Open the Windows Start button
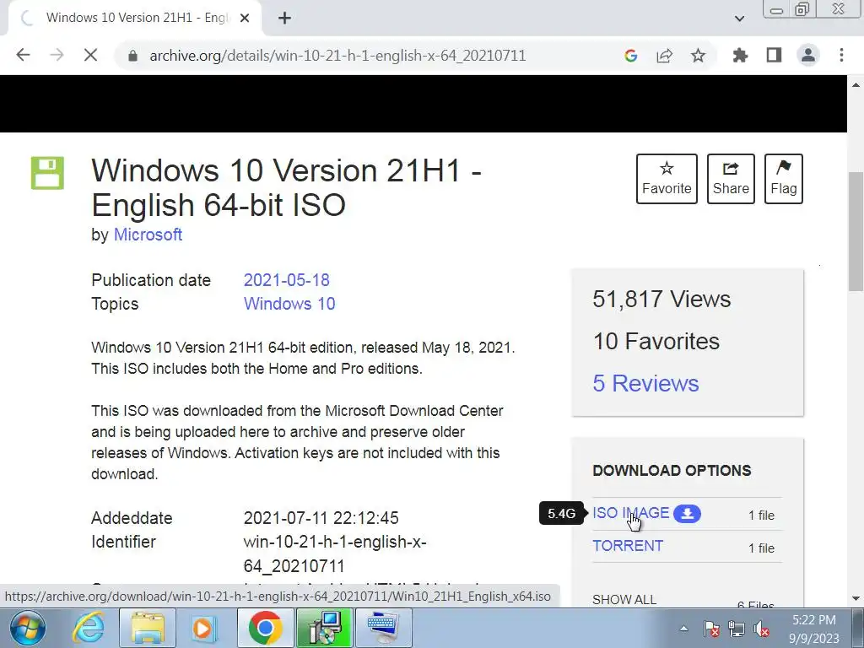The height and width of the screenshot is (648, 864). tap(28, 628)
